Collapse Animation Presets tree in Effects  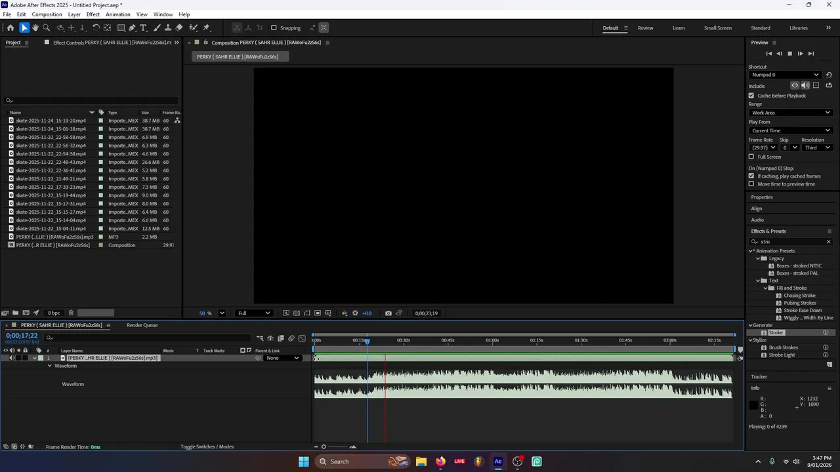(751, 251)
